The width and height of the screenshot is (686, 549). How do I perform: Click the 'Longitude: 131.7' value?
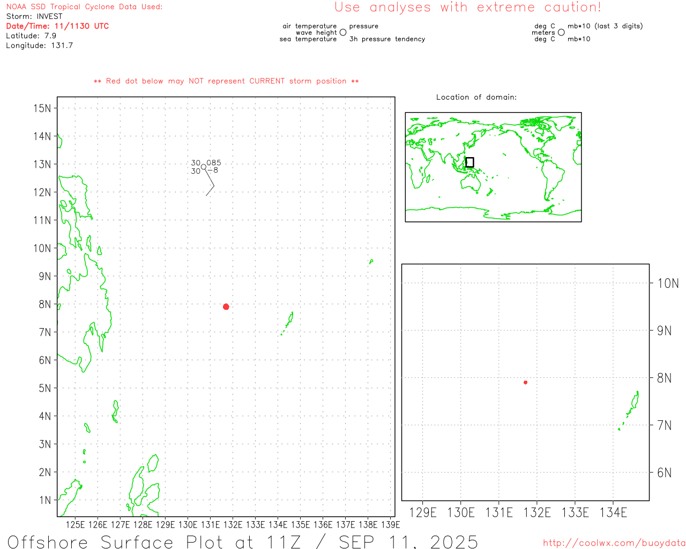click(x=40, y=46)
